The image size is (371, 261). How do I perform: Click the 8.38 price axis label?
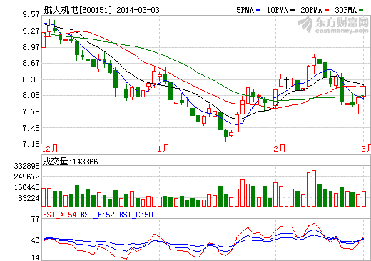31,79
